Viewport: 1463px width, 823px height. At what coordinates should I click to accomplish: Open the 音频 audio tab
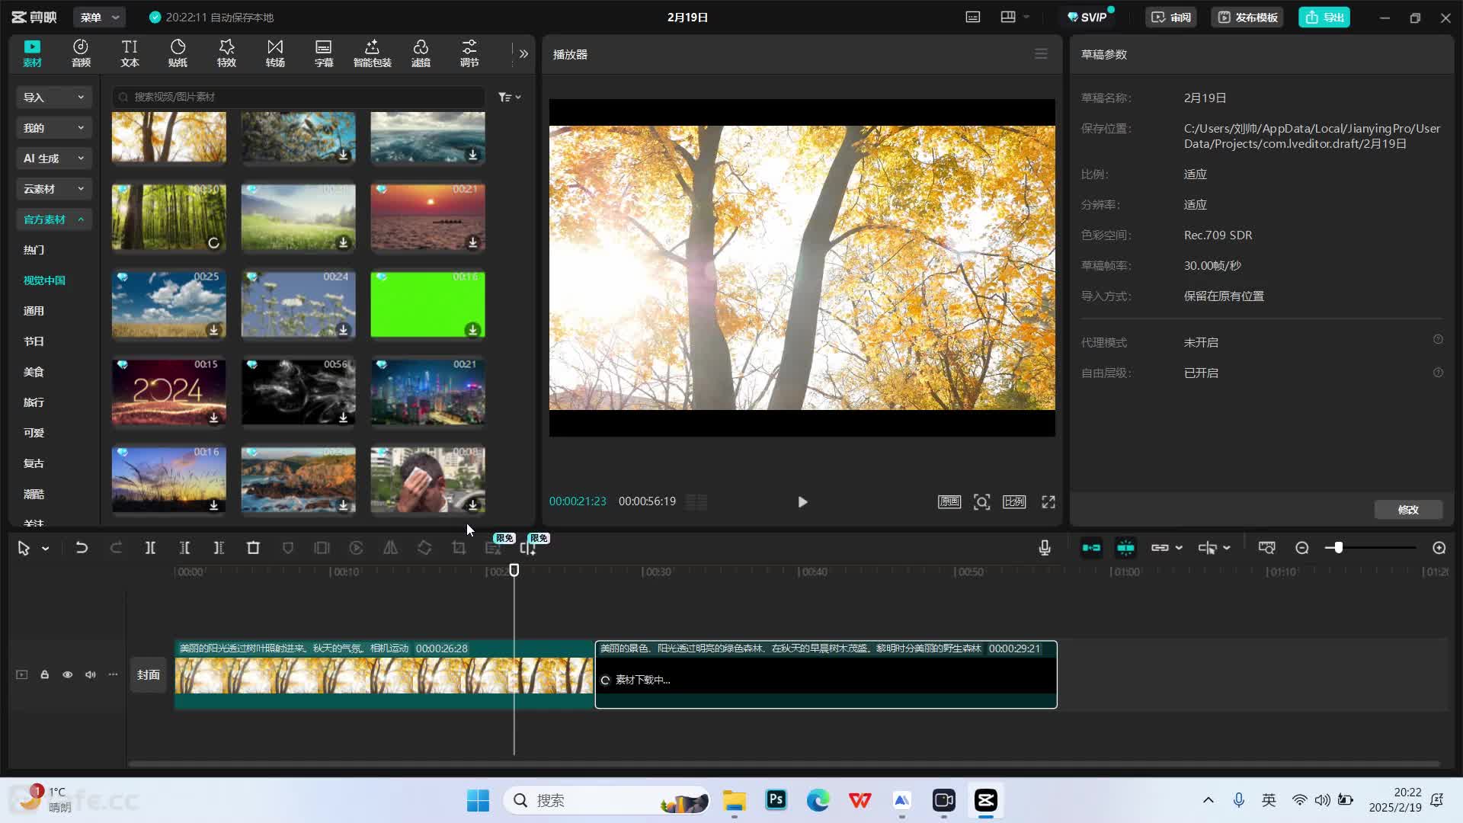[x=81, y=53]
